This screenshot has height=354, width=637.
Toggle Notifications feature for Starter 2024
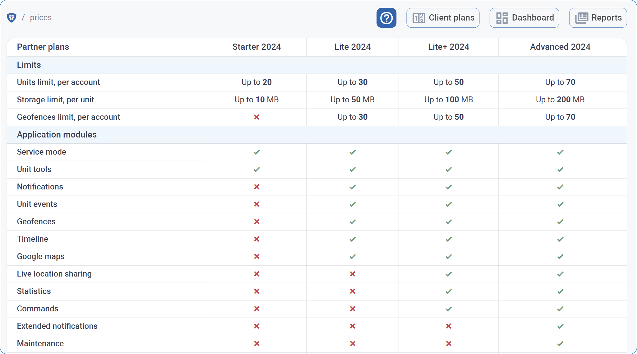[256, 187]
